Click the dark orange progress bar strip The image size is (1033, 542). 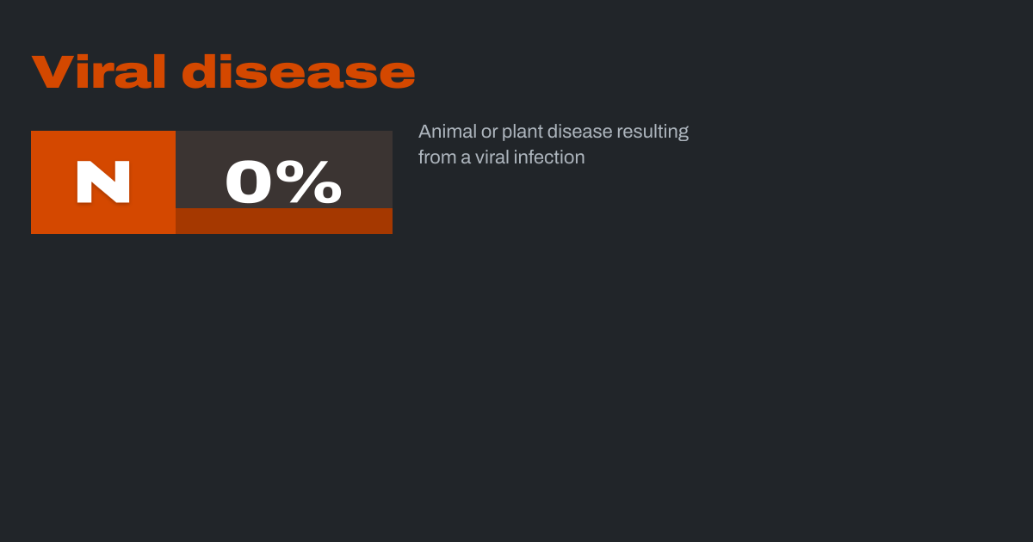(284, 221)
